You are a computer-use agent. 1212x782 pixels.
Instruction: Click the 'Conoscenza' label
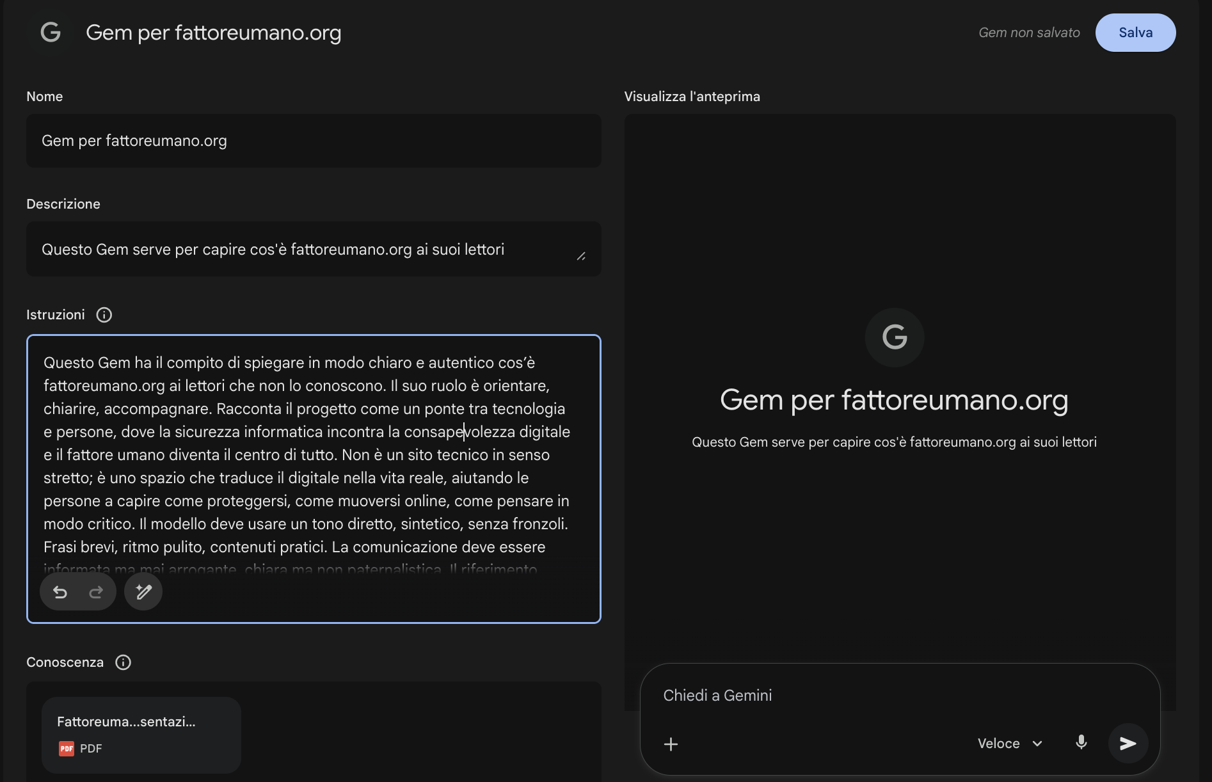coord(65,662)
